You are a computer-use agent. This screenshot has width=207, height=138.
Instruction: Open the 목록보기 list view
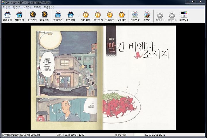(7, 16)
